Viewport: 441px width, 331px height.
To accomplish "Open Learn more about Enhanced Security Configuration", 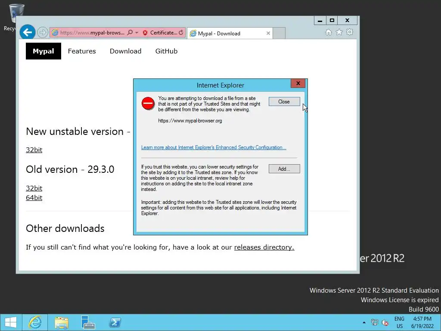I will pyautogui.click(x=214, y=147).
